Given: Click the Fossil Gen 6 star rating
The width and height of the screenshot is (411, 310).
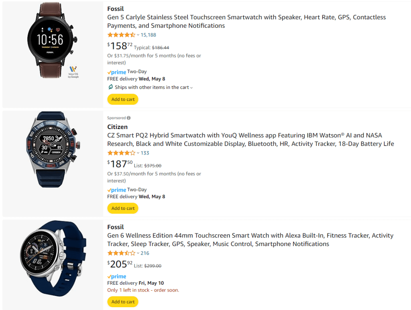Looking at the screenshot, I should click(121, 253).
